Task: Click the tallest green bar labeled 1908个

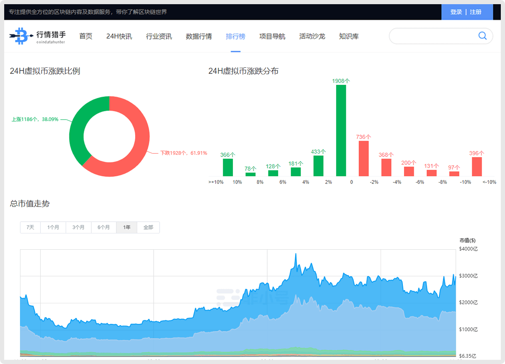Action: 341,131
